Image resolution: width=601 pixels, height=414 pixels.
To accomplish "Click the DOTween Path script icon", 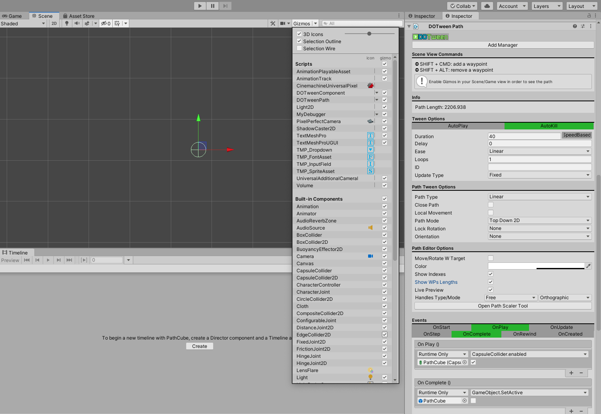I will [x=416, y=27].
